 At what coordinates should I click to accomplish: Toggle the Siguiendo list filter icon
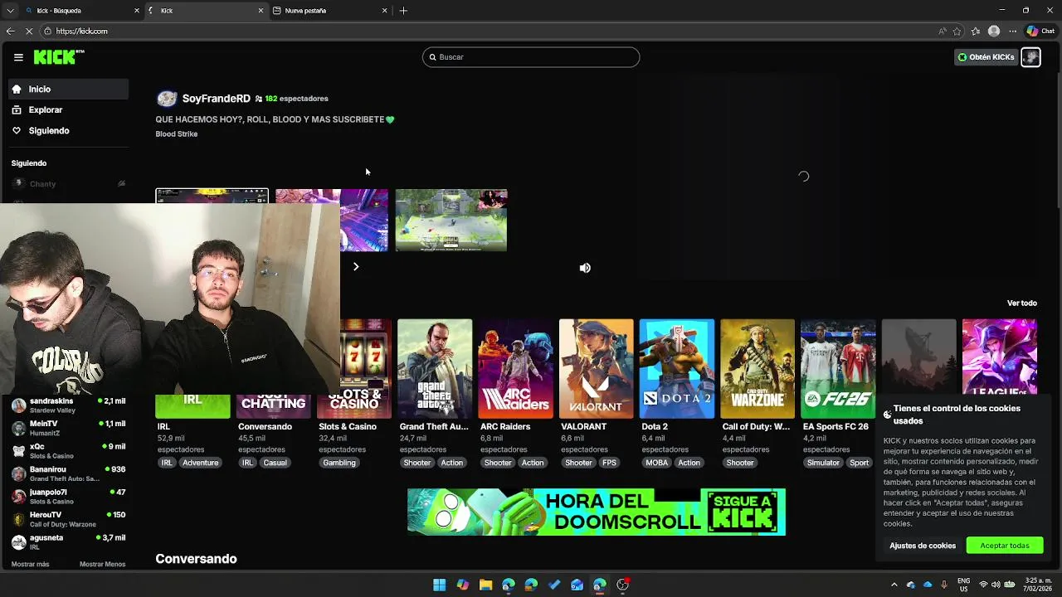tap(121, 184)
